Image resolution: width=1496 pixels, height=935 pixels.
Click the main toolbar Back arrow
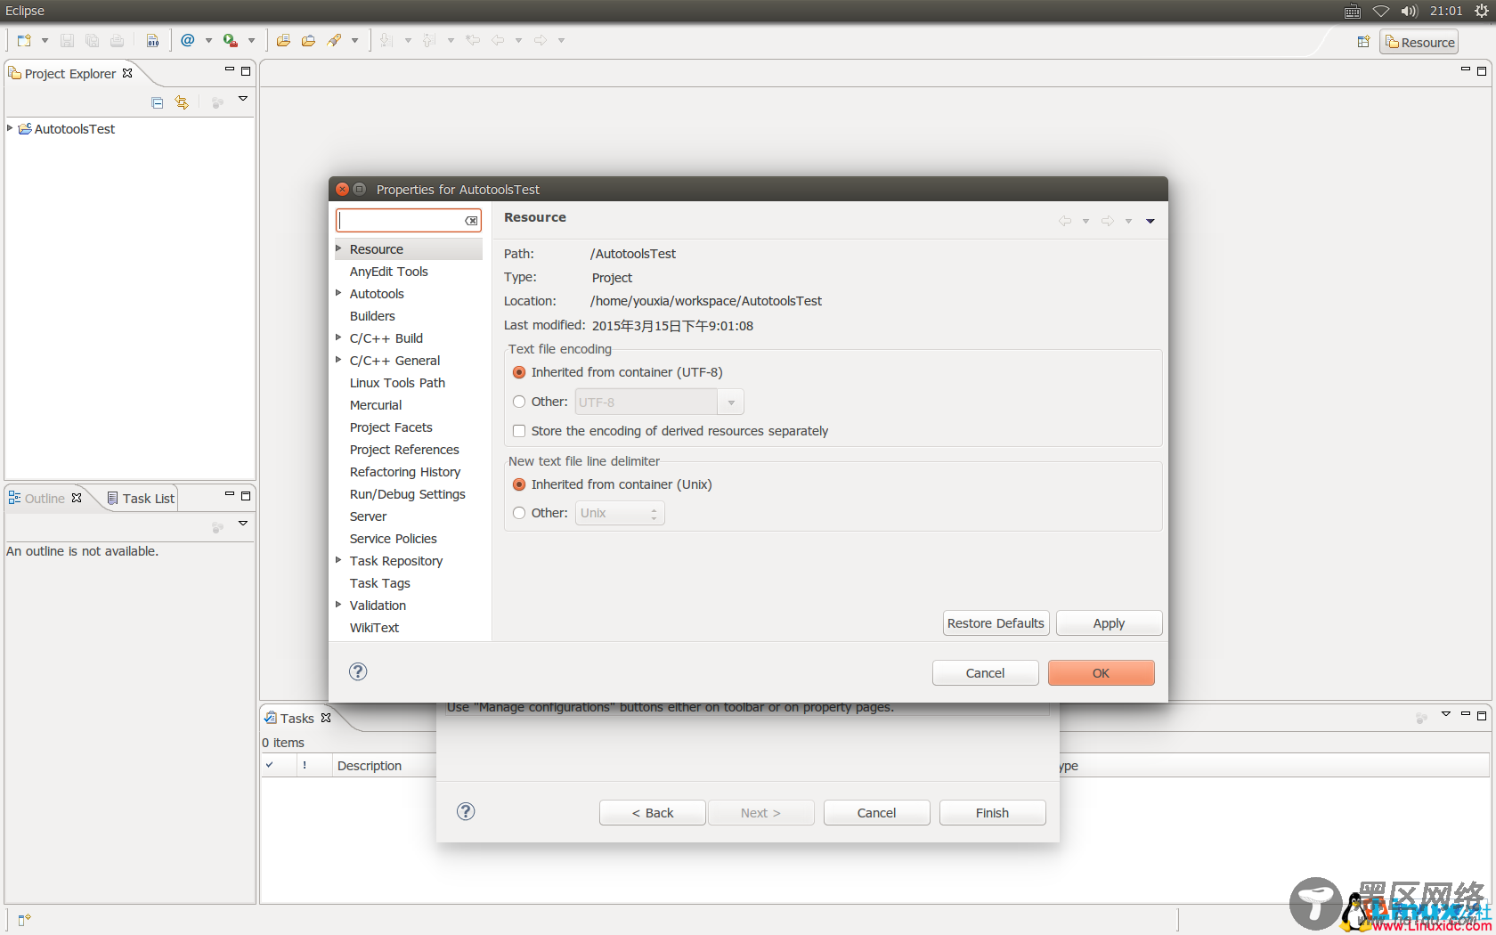click(x=498, y=41)
